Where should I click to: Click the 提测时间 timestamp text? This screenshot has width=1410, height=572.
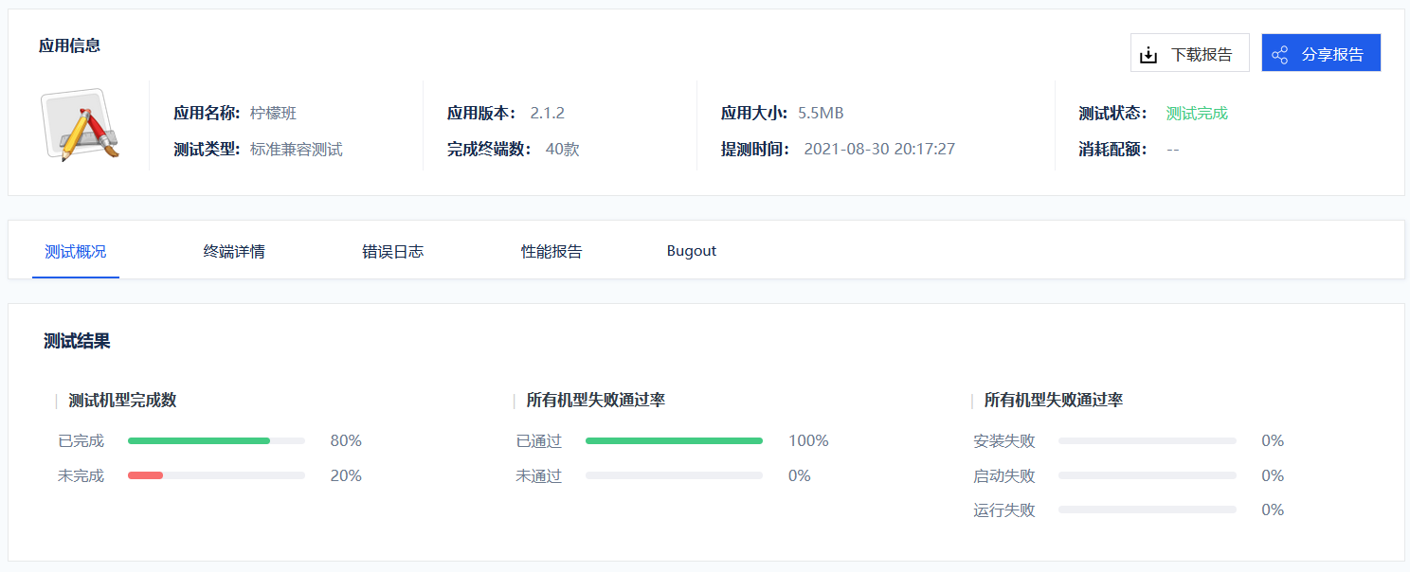[879, 149]
